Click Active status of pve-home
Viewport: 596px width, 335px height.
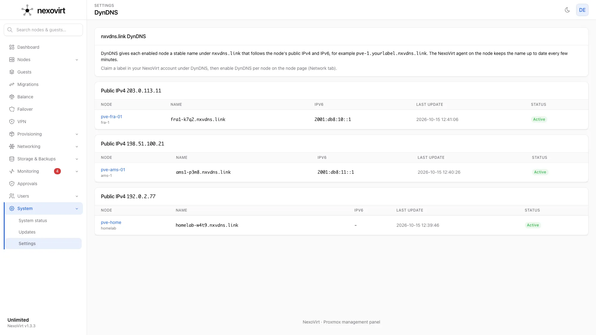coord(533,225)
